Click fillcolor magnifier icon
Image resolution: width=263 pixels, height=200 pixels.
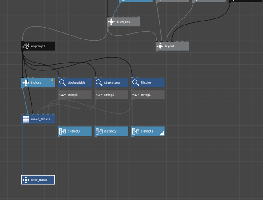[x=135, y=83]
